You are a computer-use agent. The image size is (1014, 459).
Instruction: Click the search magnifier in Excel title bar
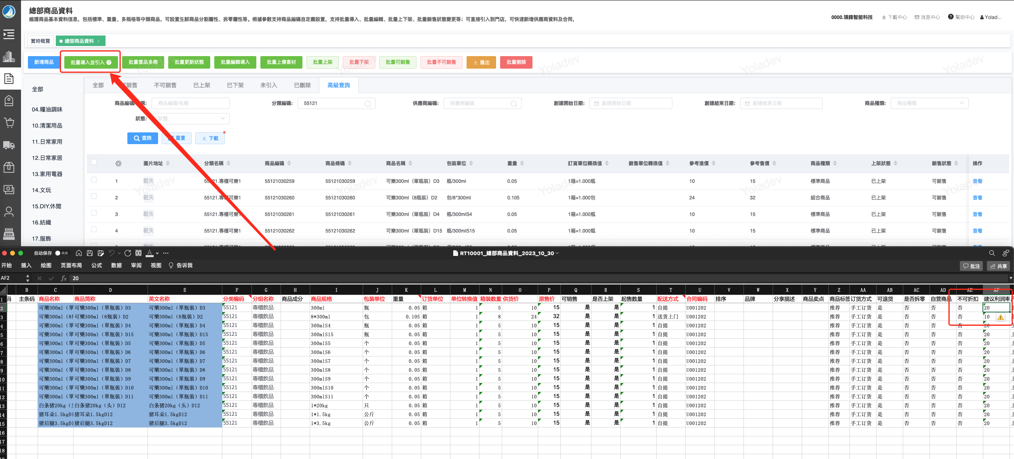coord(992,253)
